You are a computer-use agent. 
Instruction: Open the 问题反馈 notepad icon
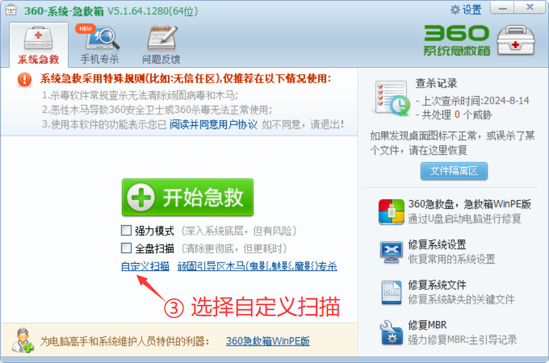tap(163, 38)
